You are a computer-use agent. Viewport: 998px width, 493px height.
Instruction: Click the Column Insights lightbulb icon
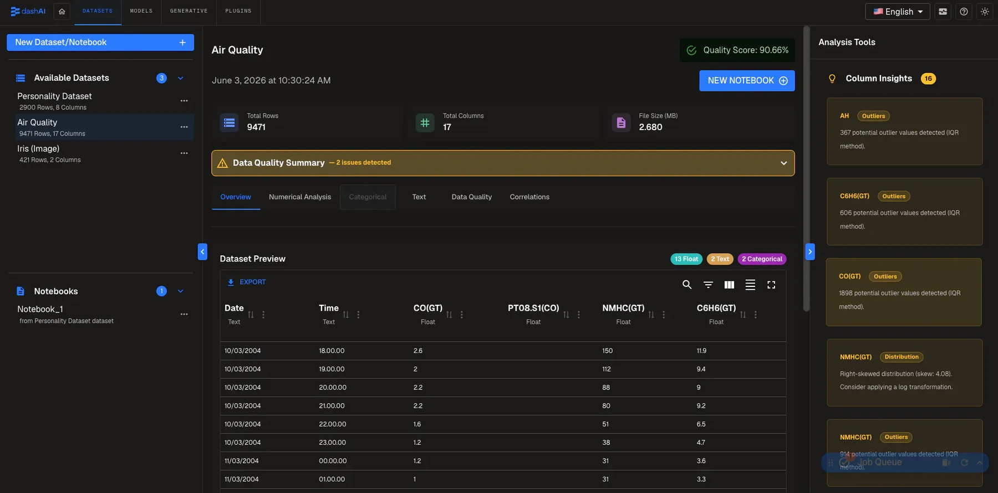pos(832,79)
